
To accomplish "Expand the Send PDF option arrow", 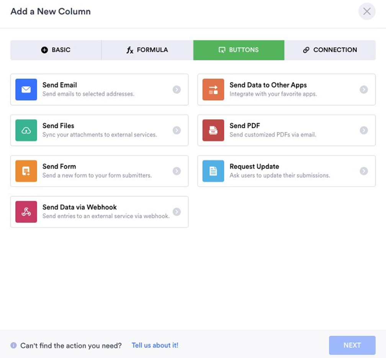I will 363,131.
